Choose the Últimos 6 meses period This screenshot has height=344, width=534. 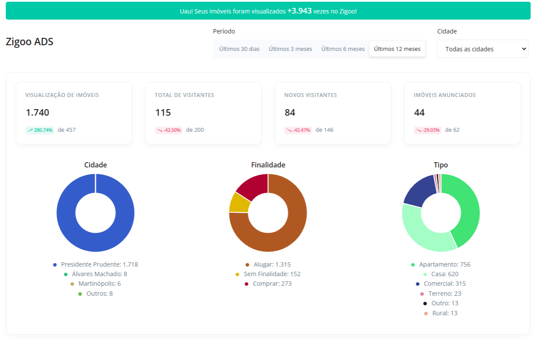[x=343, y=49]
